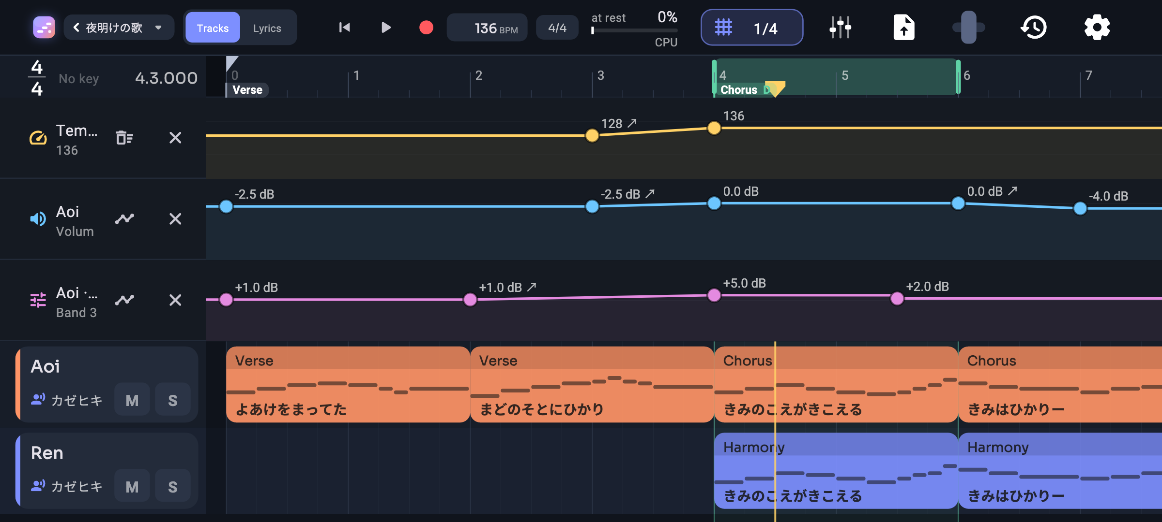Open the version history icon
The image size is (1162, 522).
coord(1034,28)
